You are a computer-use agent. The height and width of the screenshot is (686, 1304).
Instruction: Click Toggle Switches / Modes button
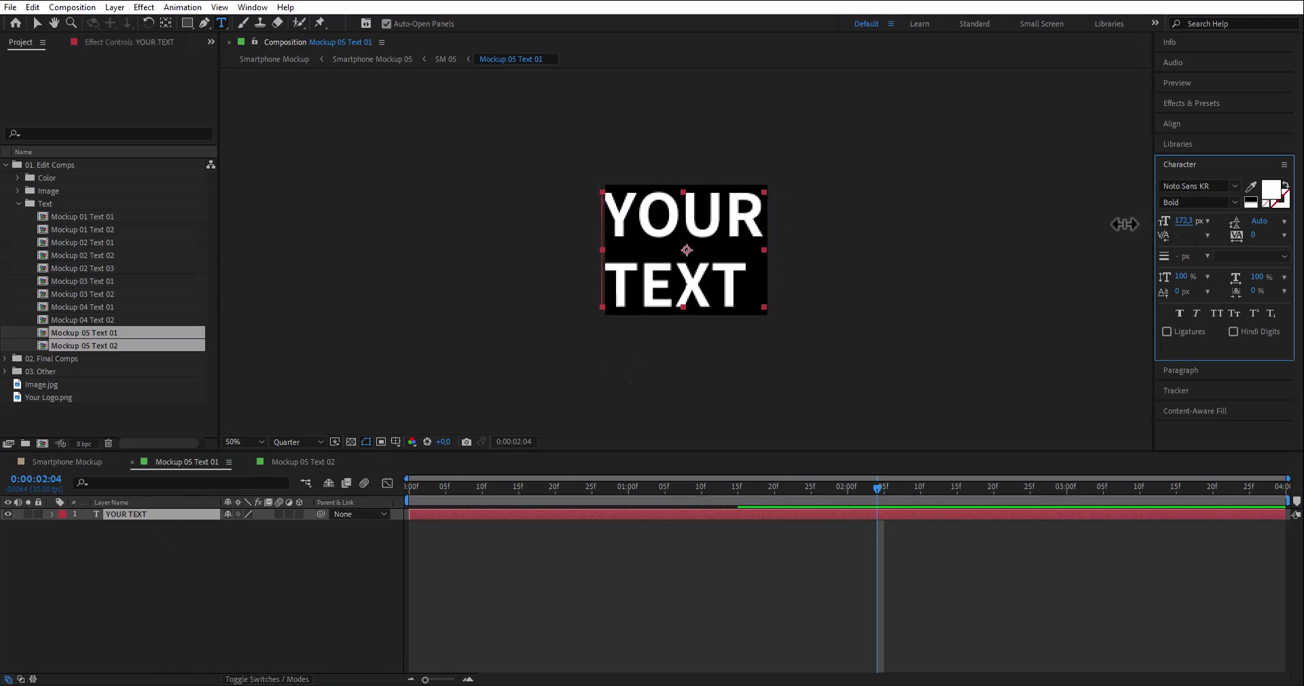point(267,679)
